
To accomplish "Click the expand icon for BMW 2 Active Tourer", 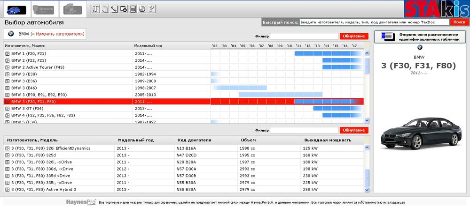I will point(8,67).
